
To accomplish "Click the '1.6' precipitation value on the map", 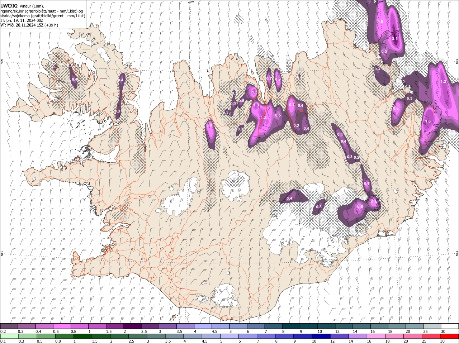I will [x=428, y=121].
